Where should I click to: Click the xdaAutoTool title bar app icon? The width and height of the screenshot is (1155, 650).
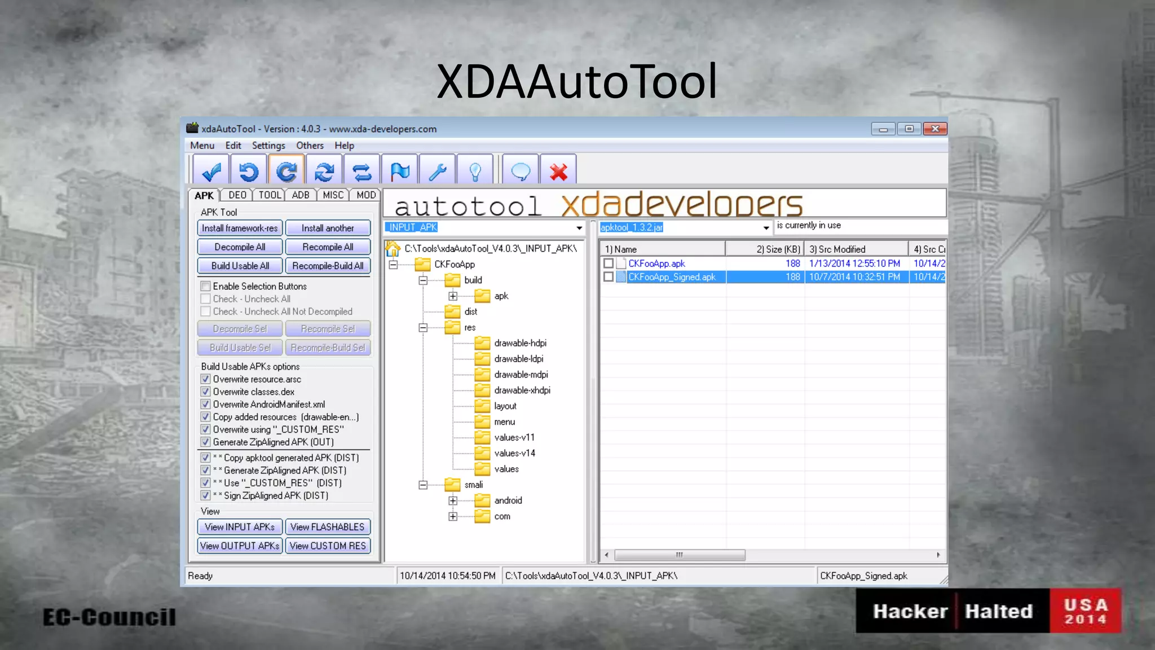(193, 128)
